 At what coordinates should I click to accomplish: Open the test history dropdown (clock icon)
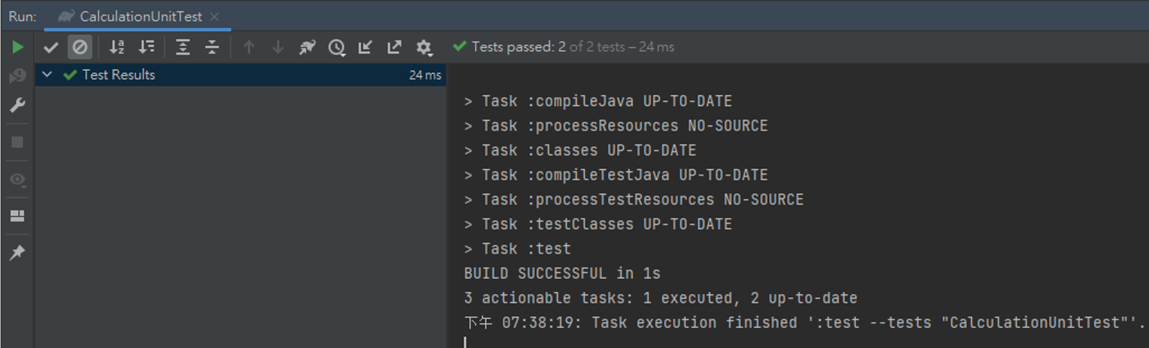click(x=337, y=47)
